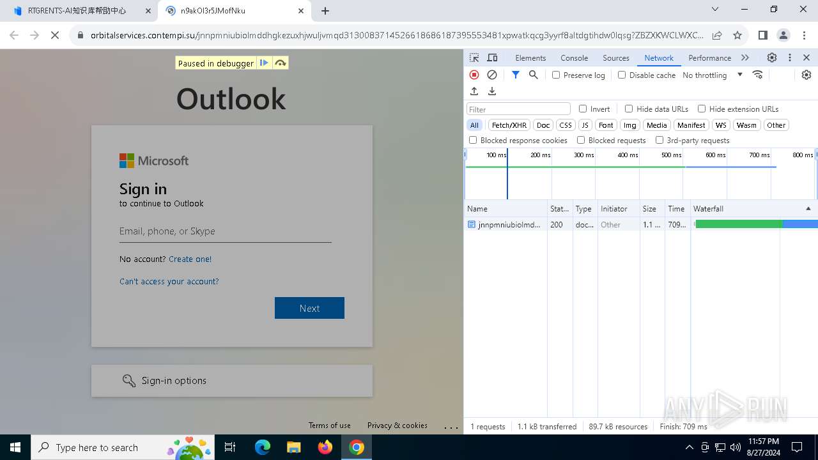Open Task View on taskbar

(230, 447)
